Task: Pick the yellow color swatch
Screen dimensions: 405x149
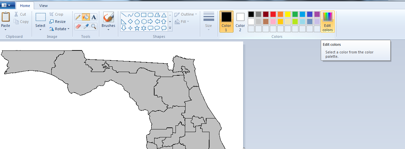Action: point(288,14)
